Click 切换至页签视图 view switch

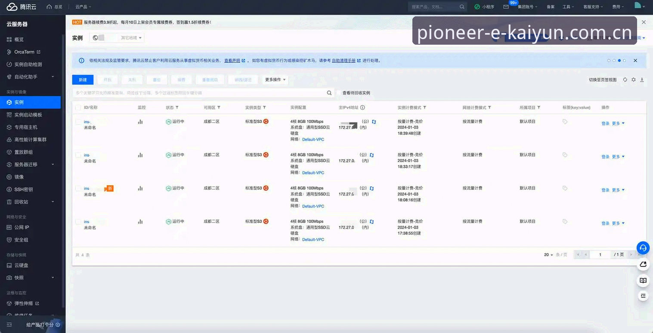coord(603,80)
